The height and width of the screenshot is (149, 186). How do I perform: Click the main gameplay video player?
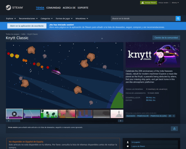click(x=65, y=75)
